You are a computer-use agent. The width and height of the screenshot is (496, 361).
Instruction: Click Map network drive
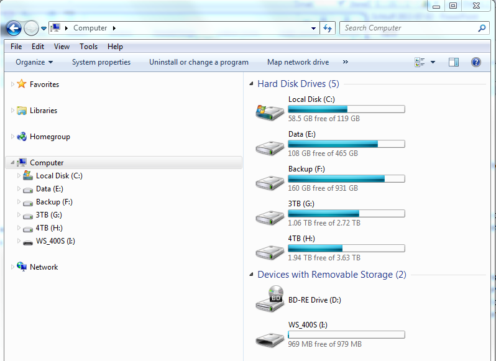298,62
